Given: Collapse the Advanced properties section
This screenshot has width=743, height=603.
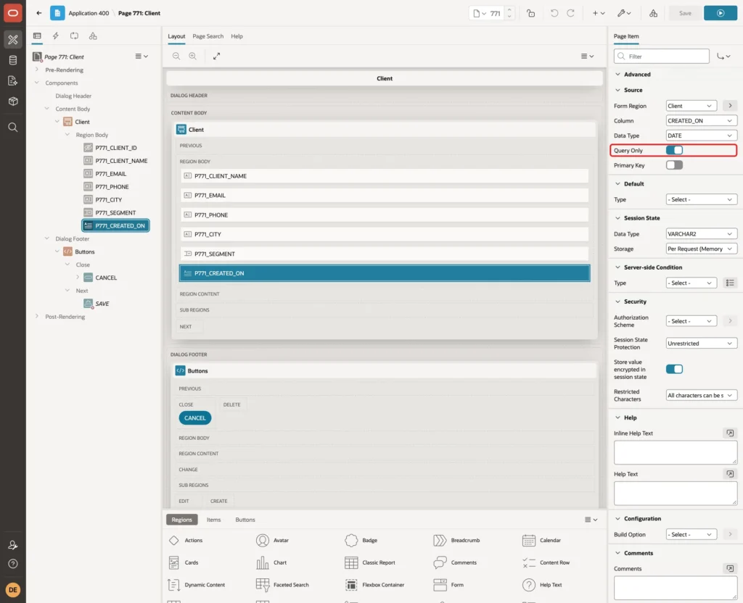Looking at the screenshot, I should [x=617, y=75].
